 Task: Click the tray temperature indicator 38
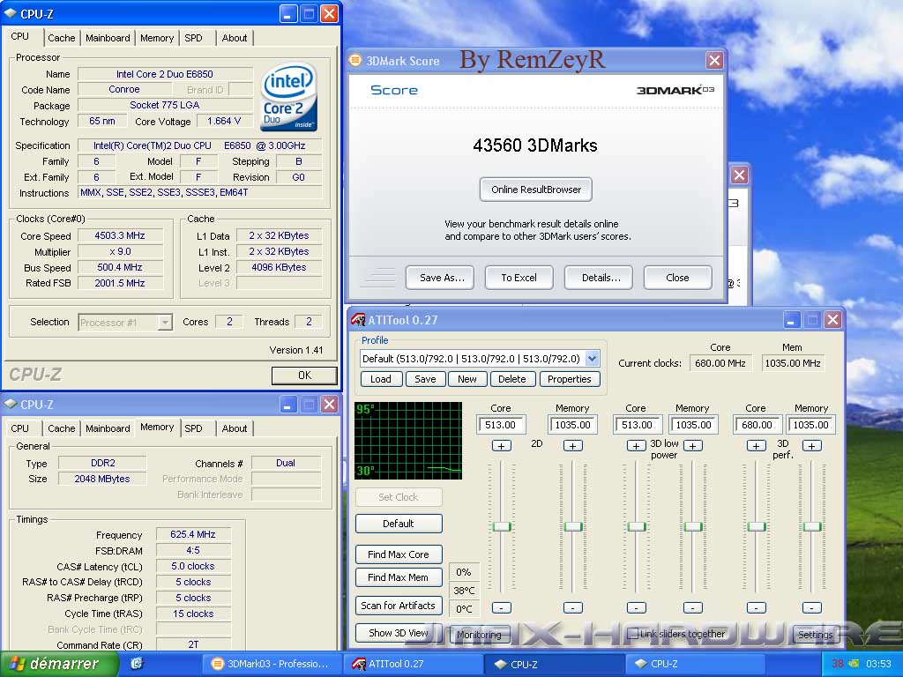coord(838,664)
